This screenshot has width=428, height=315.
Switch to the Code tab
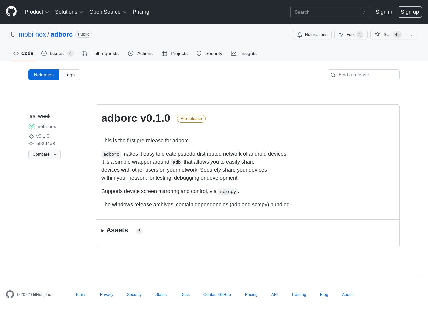pos(23,53)
